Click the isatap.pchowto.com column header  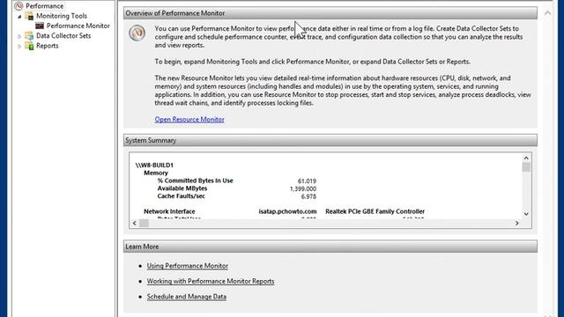[287, 211]
